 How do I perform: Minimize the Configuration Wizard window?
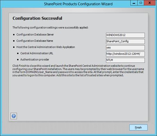(134, 3)
